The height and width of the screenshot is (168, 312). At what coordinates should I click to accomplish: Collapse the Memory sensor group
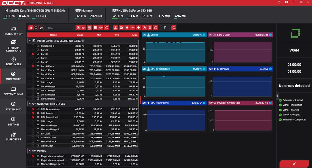pos(30,151)
